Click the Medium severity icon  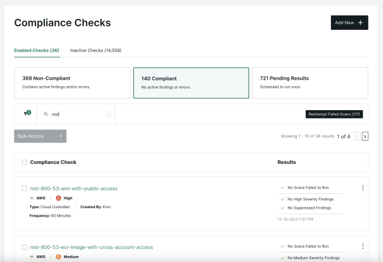[x=59, y=257]
